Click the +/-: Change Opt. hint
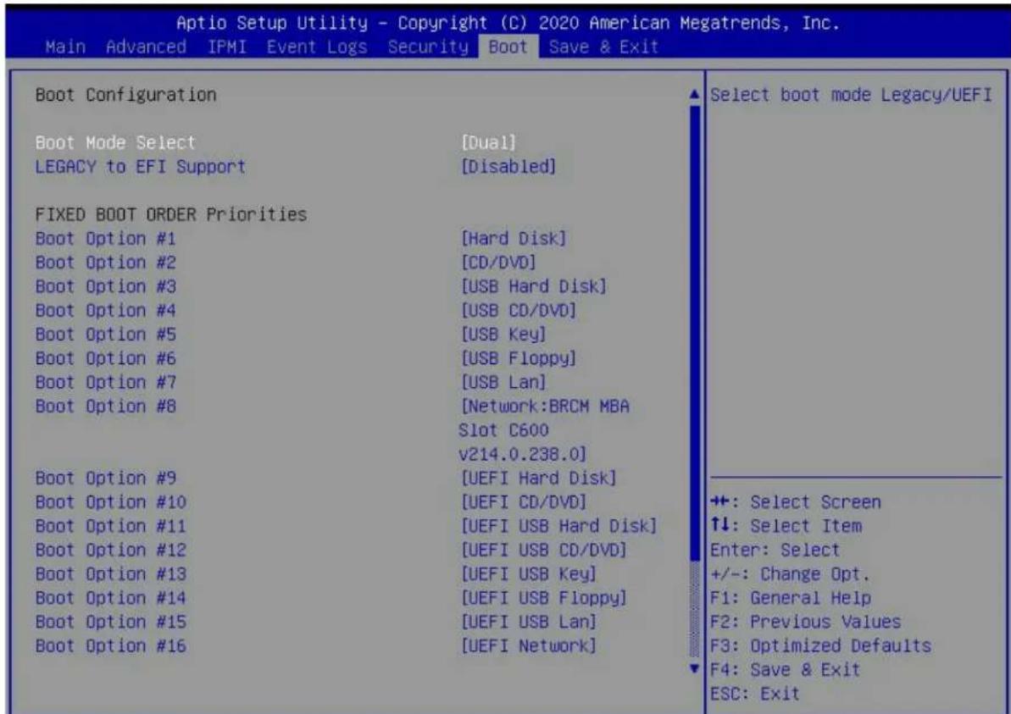Screen dimensions: 1011x714 [x=791, y=574]
